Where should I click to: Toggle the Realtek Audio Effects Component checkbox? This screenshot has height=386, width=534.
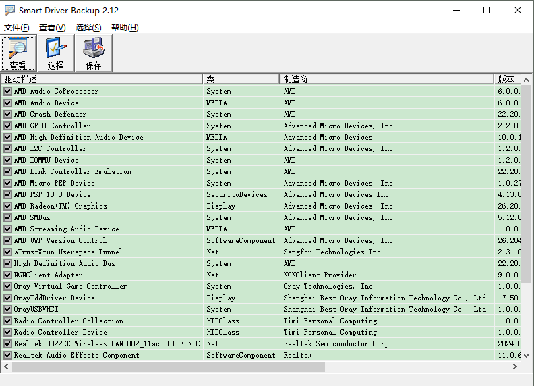[7, 356]
